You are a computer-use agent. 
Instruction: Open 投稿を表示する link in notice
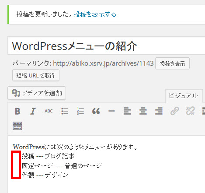point(95,14)
